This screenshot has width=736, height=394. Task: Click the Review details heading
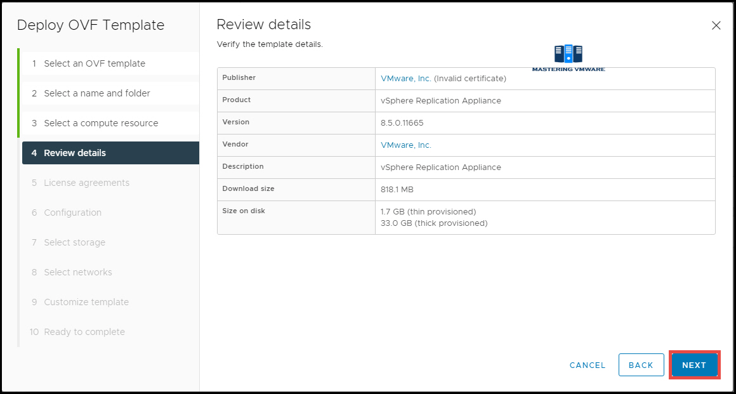pos(264,24)
